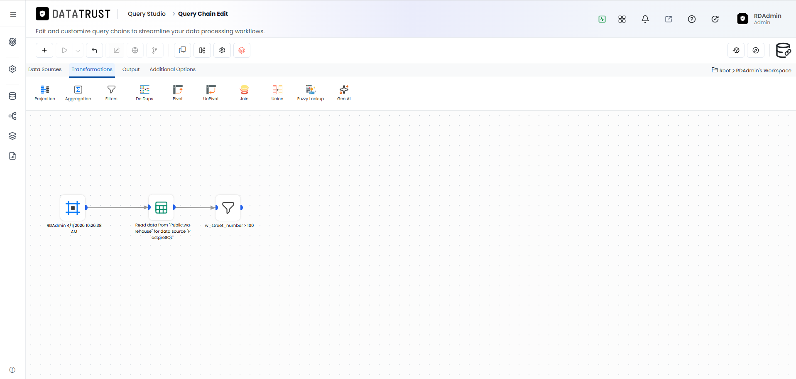Open the report file icon in sidebar

point(12,156)
